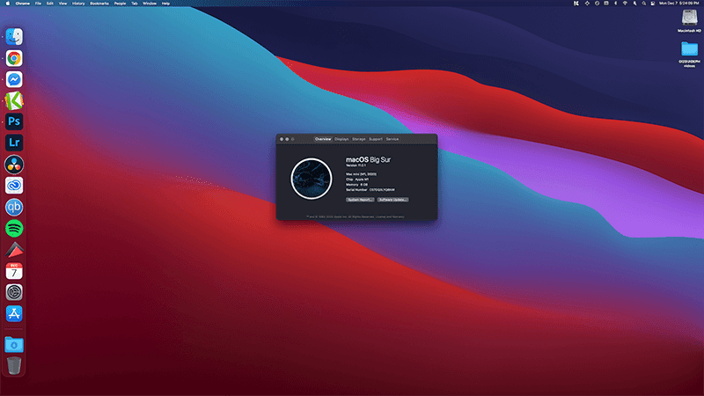Open the People menu

coord(120,4)
